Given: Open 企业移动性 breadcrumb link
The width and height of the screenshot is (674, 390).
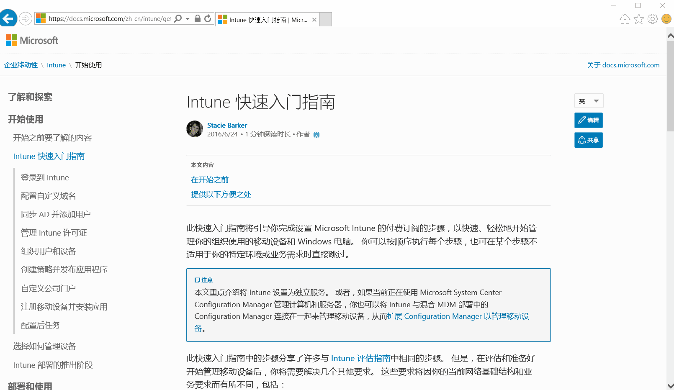Looking at the screenshot, I should click(x=21, y=65).
